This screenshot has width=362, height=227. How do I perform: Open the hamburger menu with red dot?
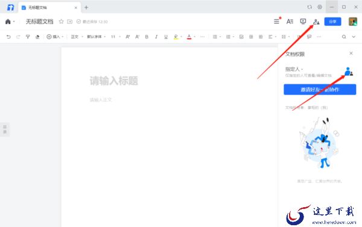click(276, 22)
